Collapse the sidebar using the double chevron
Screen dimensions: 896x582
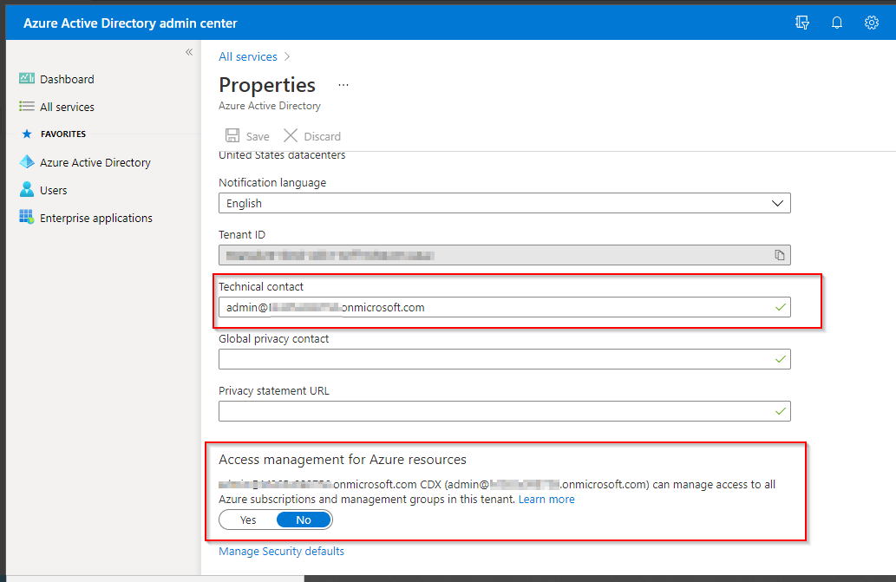coord(189,52)
